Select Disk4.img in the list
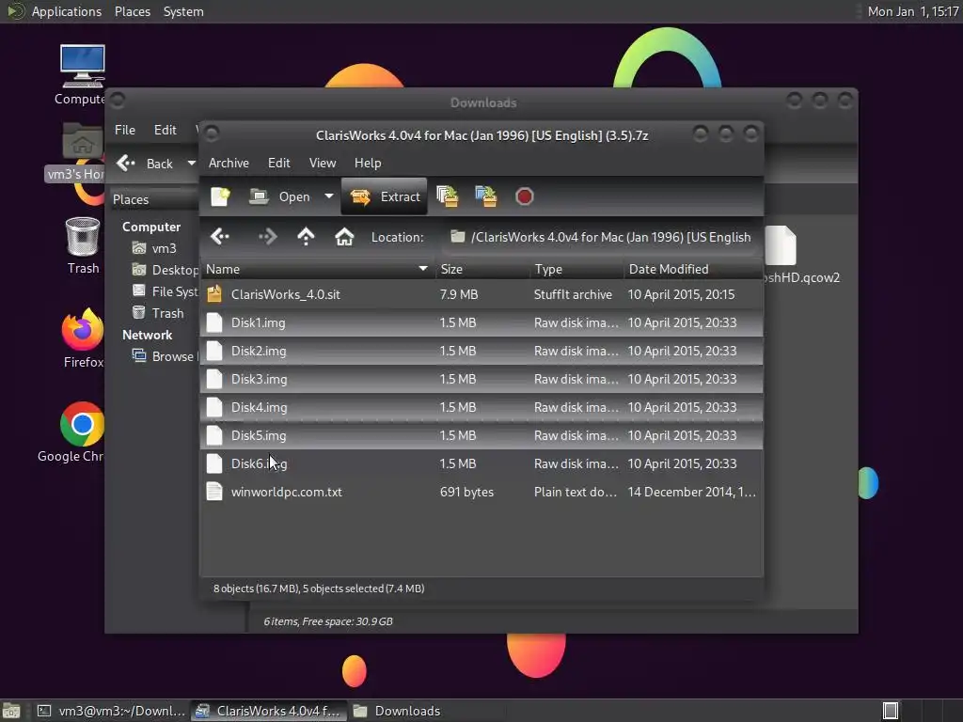Image resolution: width=963 pixels, height=722 pixels. click(481, 407)
